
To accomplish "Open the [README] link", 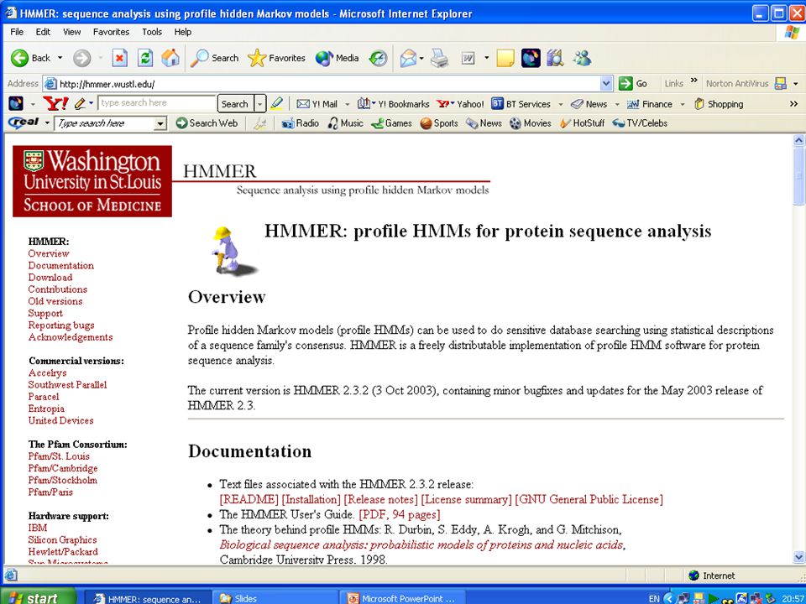I will point(249,499).
